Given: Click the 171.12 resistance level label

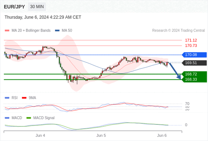Looking at the screenshot, I should click(x=191, y=40).
